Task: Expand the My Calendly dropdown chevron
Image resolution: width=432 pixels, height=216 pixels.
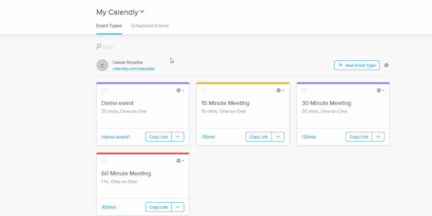Action: tap(142, 12)
